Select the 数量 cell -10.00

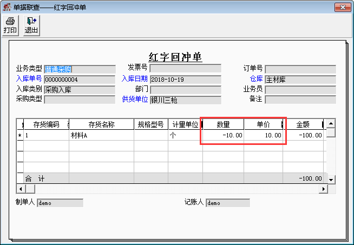click(224, 135)
